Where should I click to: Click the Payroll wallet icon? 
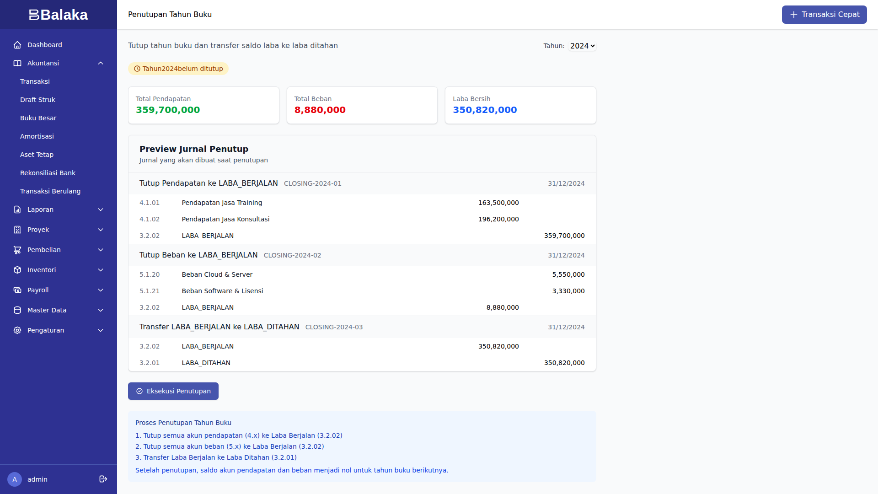(17, 290)
